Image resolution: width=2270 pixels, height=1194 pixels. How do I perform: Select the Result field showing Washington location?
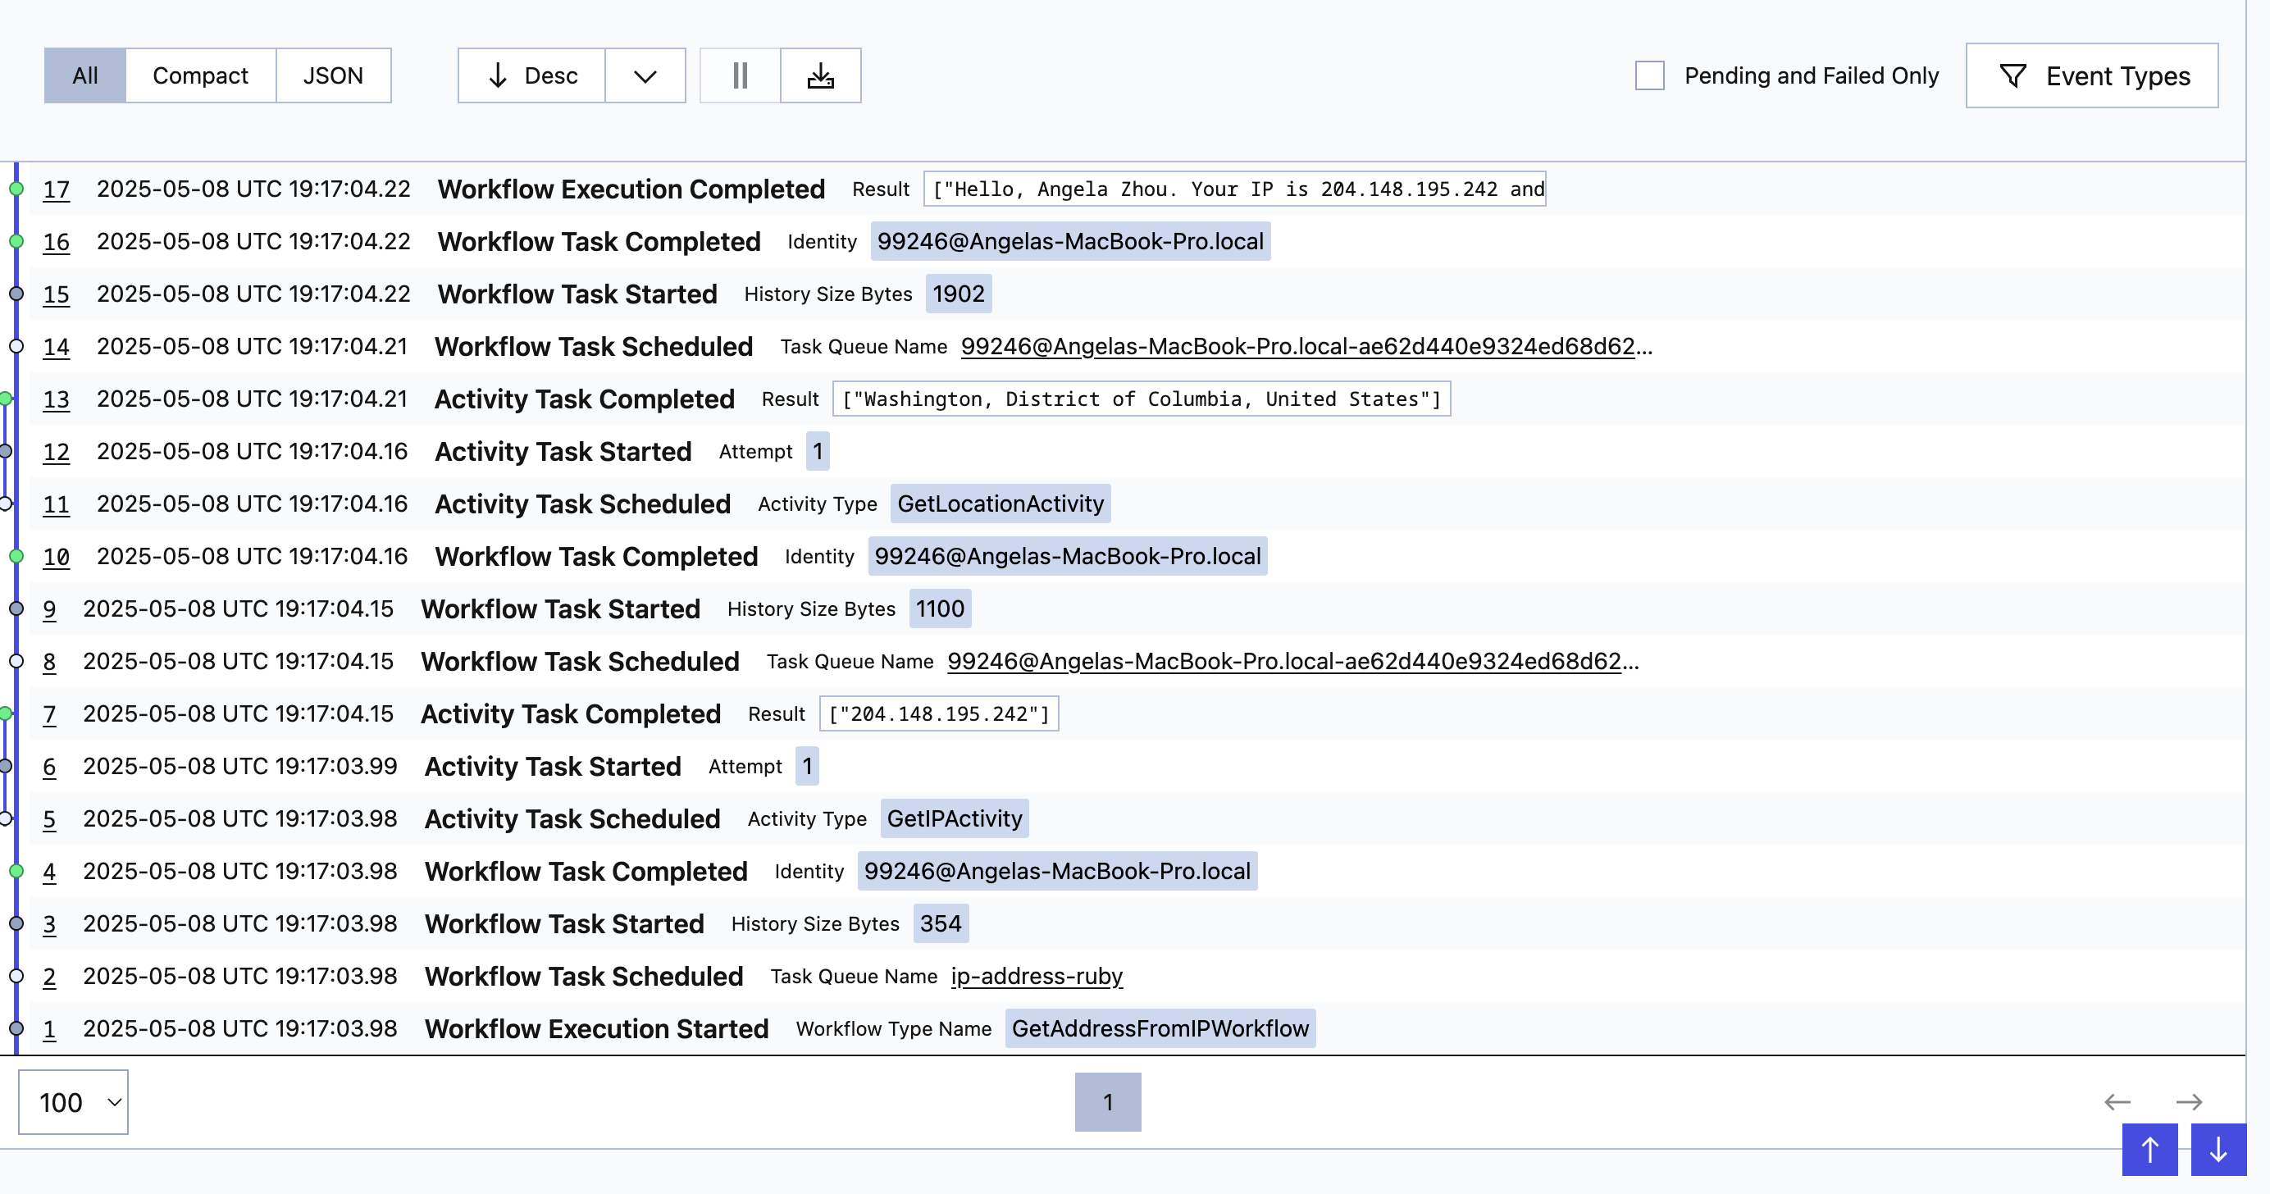point(1142,399)
